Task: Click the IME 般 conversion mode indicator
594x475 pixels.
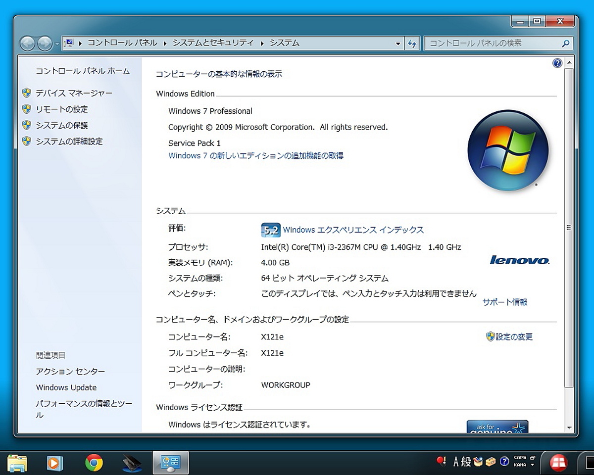Action: pyautogui.click(x=466, y=462)
